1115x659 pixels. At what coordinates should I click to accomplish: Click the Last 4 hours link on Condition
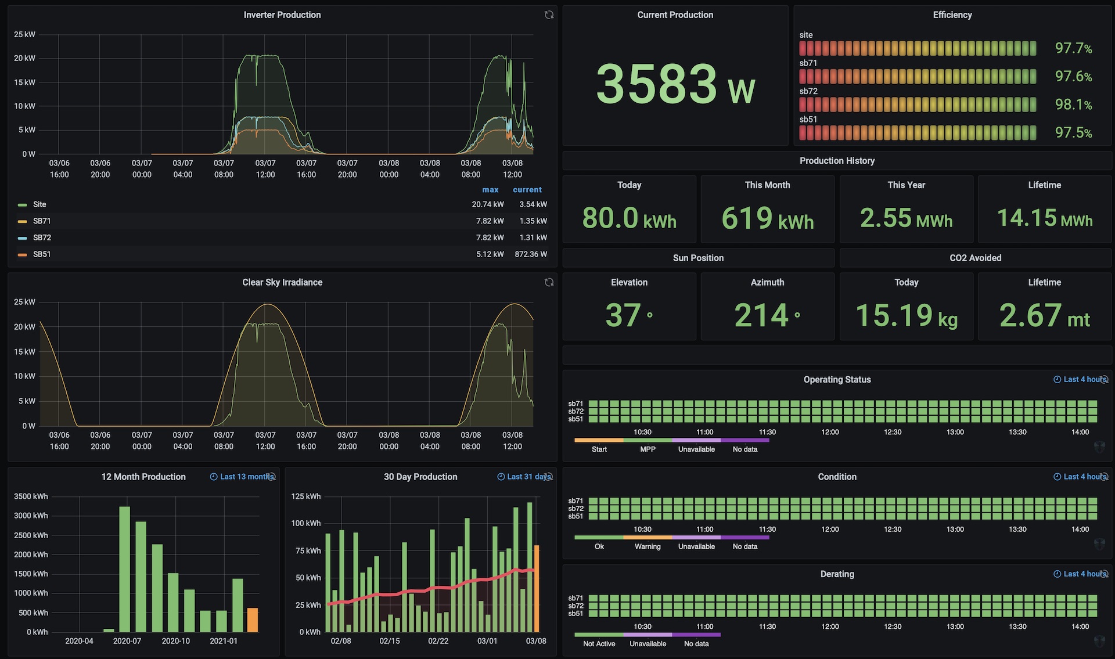(1084, 477)
